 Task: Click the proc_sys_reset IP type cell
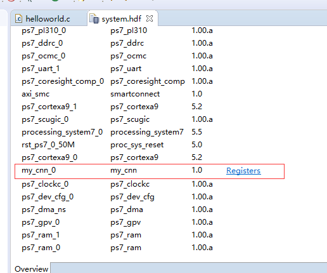pyautogui.click(x=137, y=145)
